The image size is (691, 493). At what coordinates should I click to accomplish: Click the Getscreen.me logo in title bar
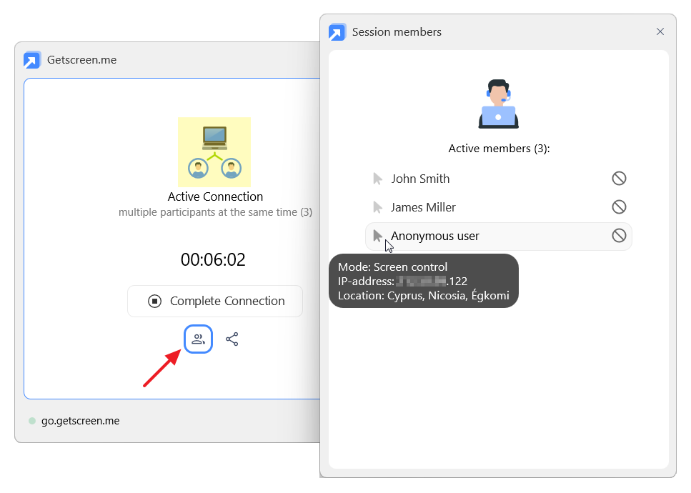click(32, 60)
